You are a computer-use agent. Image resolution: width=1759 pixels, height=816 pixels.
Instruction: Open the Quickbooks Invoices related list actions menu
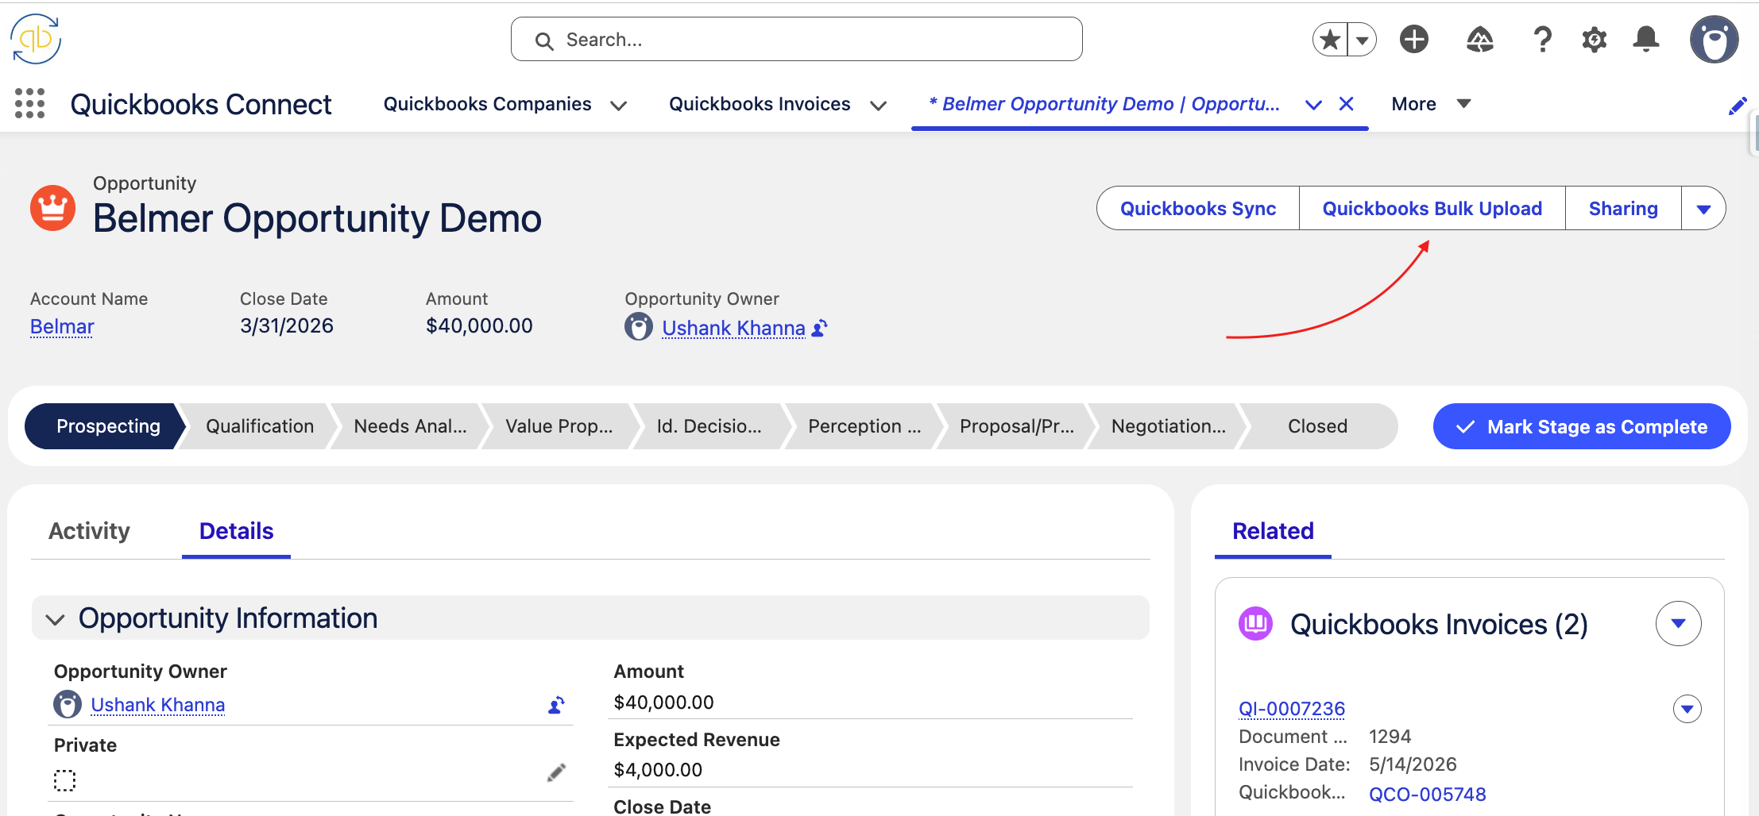pos(1679,624)
